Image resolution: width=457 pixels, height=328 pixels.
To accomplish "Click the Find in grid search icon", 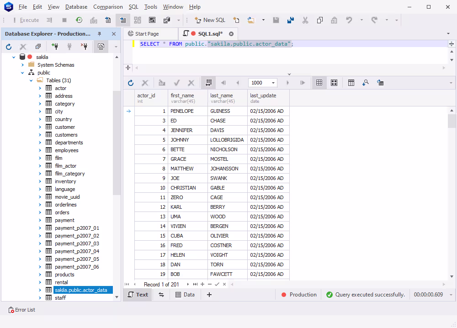I will (x=366, y=83).
